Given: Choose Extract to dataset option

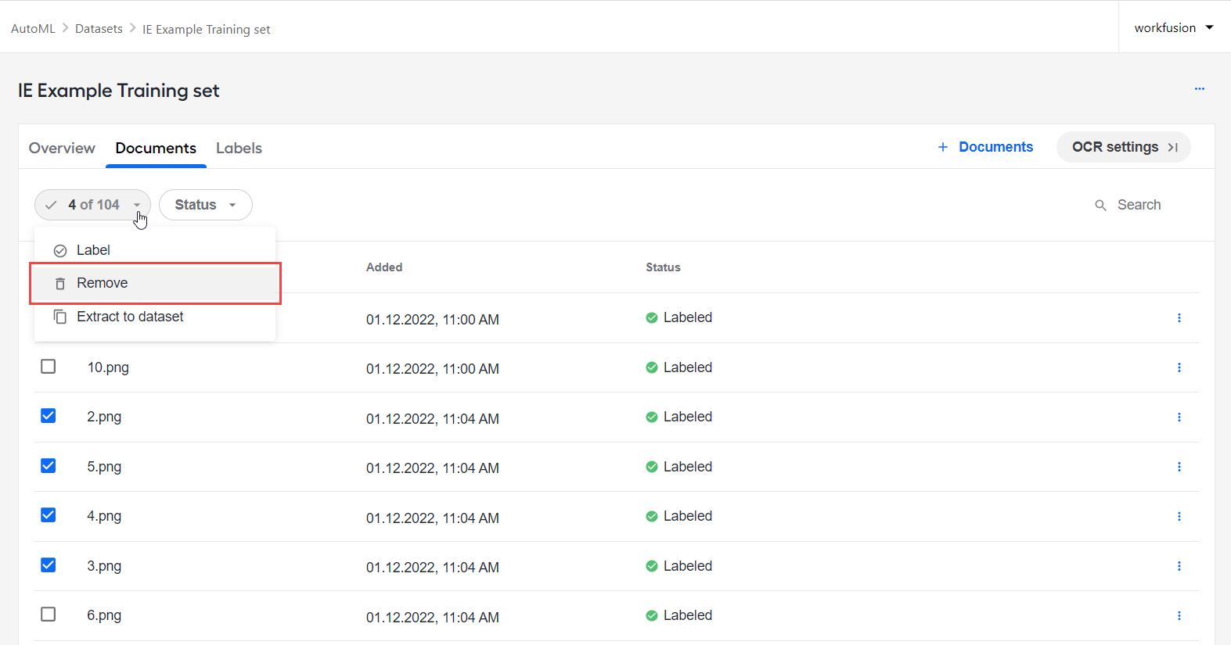Looking at the screenshot, I should pyautogui.click(x=155, y=317).
